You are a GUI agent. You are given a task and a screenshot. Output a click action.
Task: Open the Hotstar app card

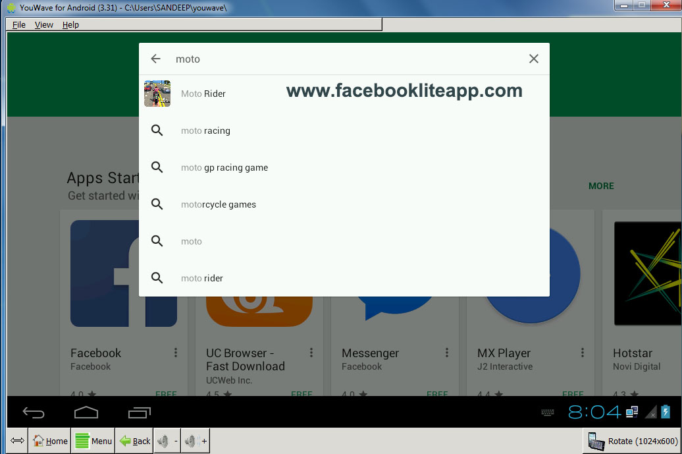(642, 302)
